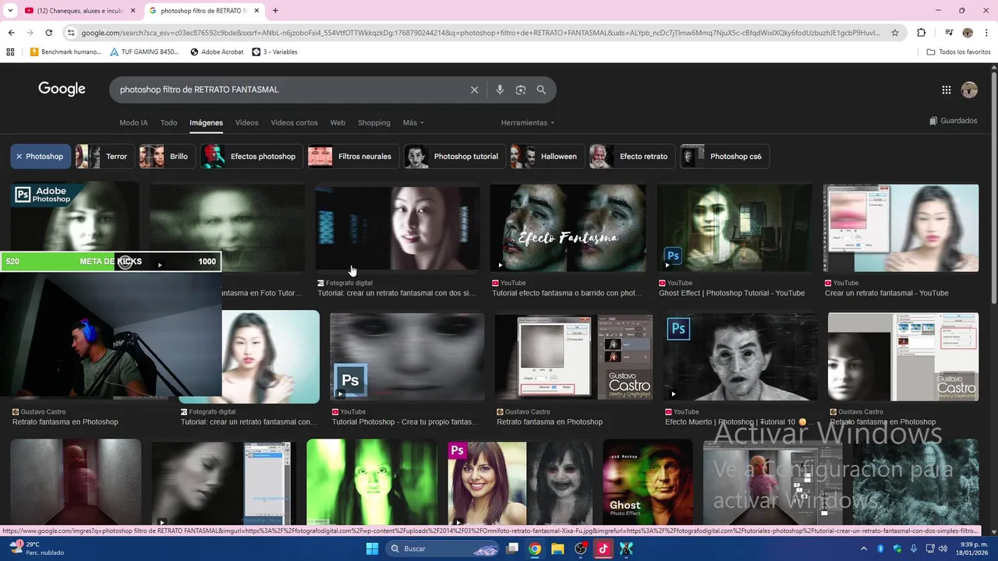Apply the Brillo filter chip
998x561 pixels.
pos(167,157)
